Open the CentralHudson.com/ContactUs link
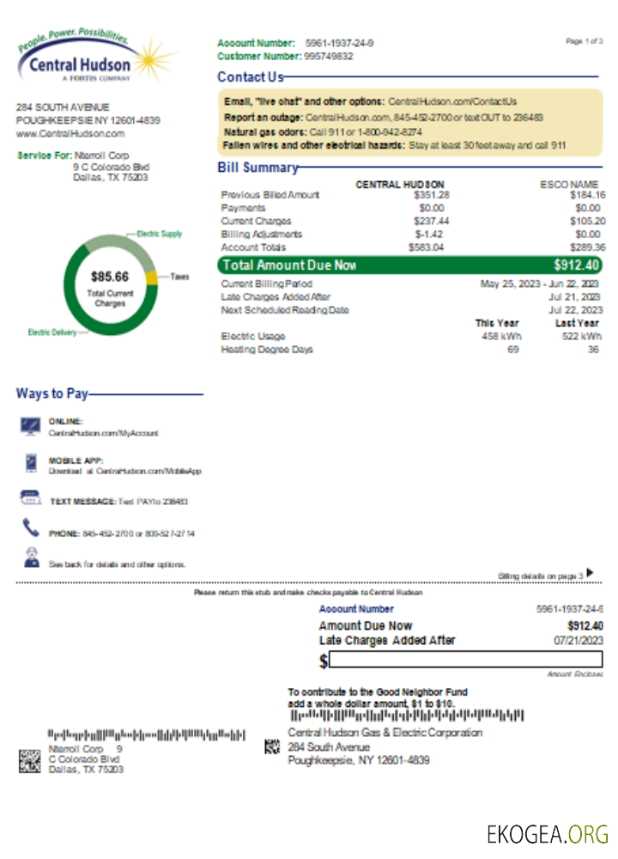The width and height of the screenshot is (618, 859). click(452, 101)
